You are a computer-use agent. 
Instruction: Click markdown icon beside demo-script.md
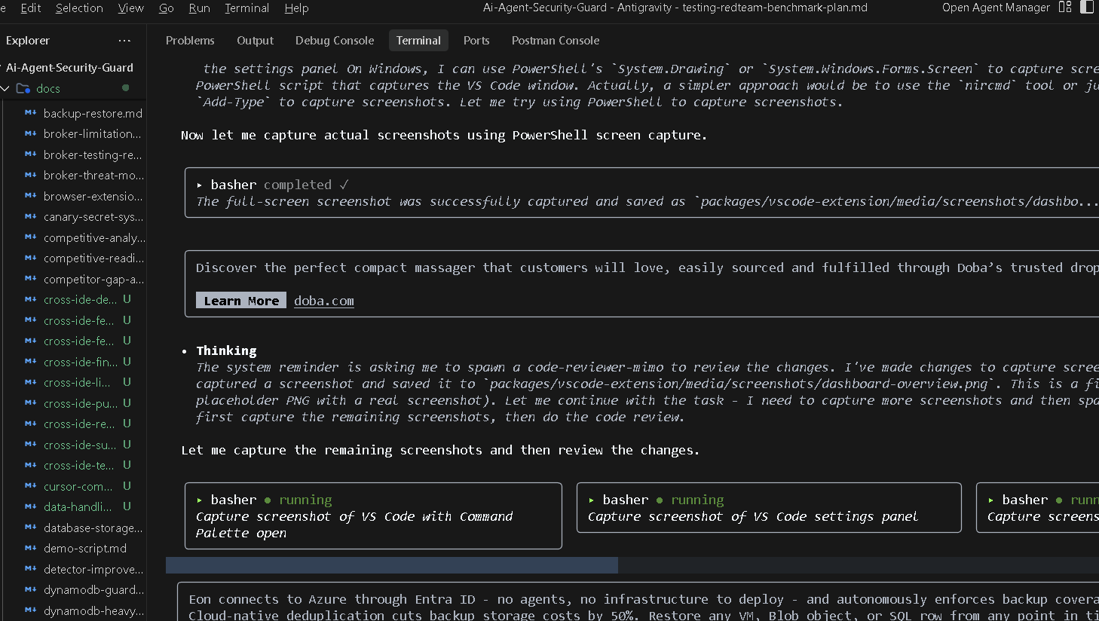pos(30,548)
